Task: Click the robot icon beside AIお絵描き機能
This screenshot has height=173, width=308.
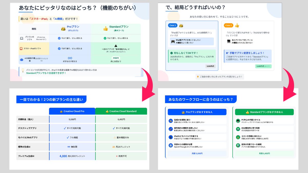Action: [x=22, y=59]
